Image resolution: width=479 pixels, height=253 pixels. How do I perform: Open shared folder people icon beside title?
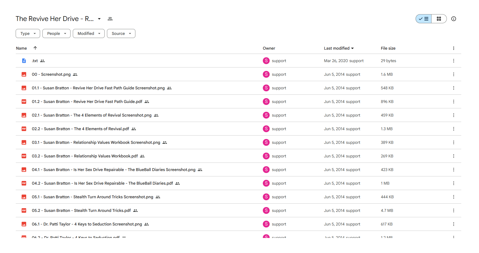pyautogui.click(x=110, y=19)
